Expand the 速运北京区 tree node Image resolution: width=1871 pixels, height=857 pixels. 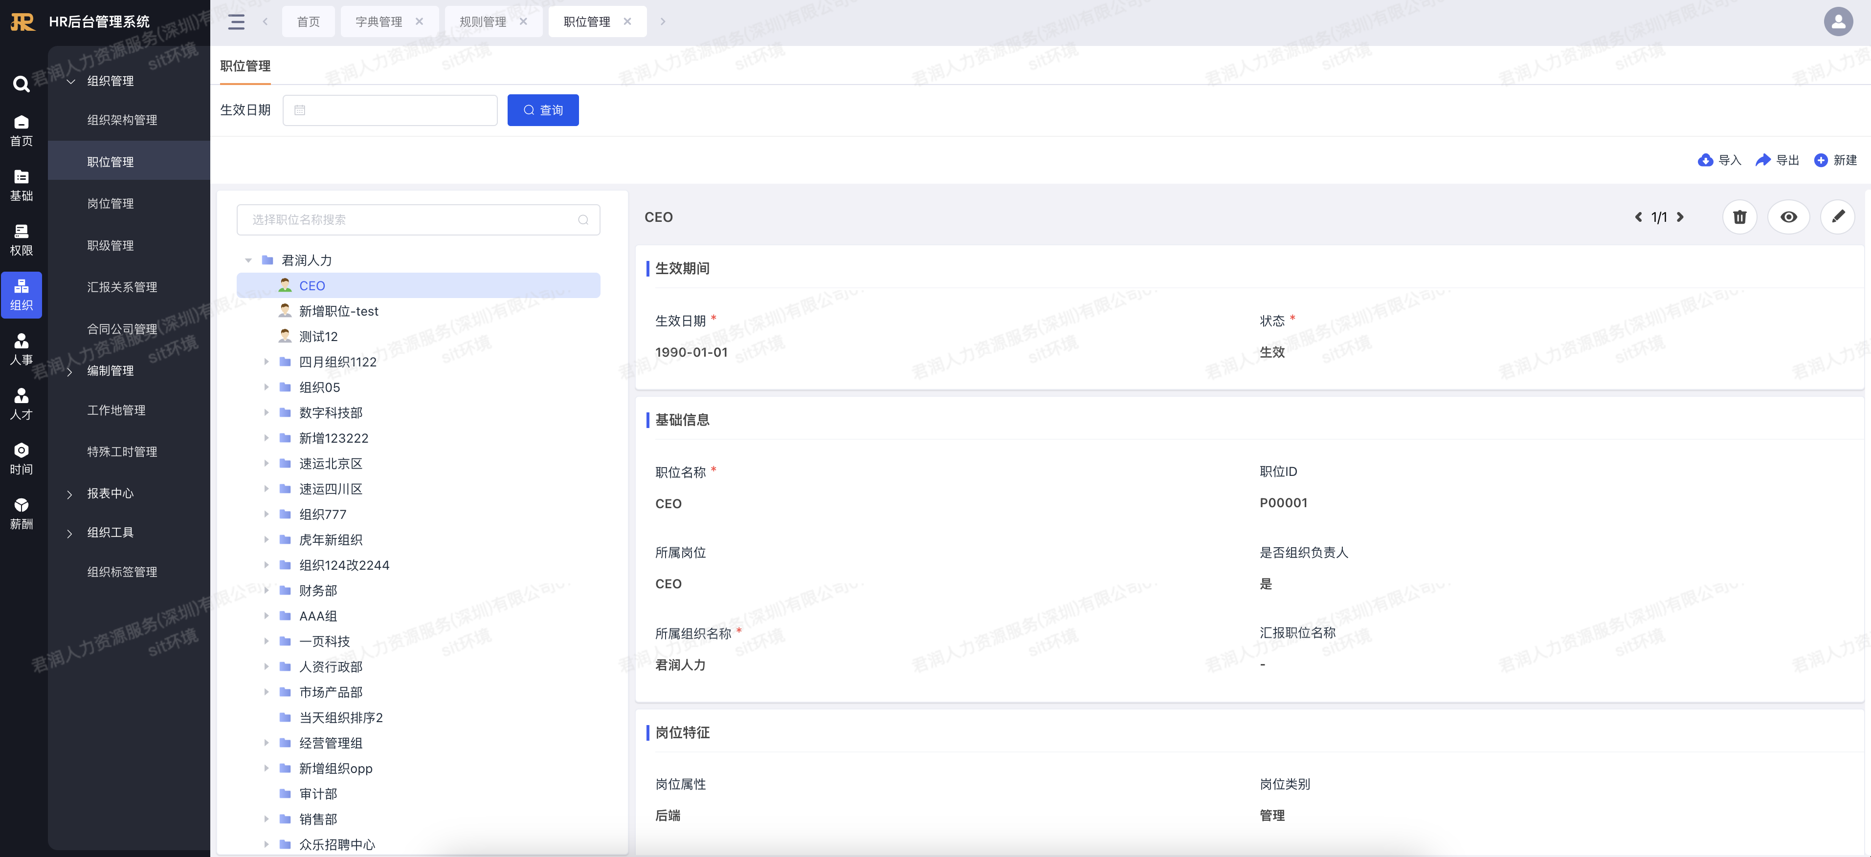point(267,463)
